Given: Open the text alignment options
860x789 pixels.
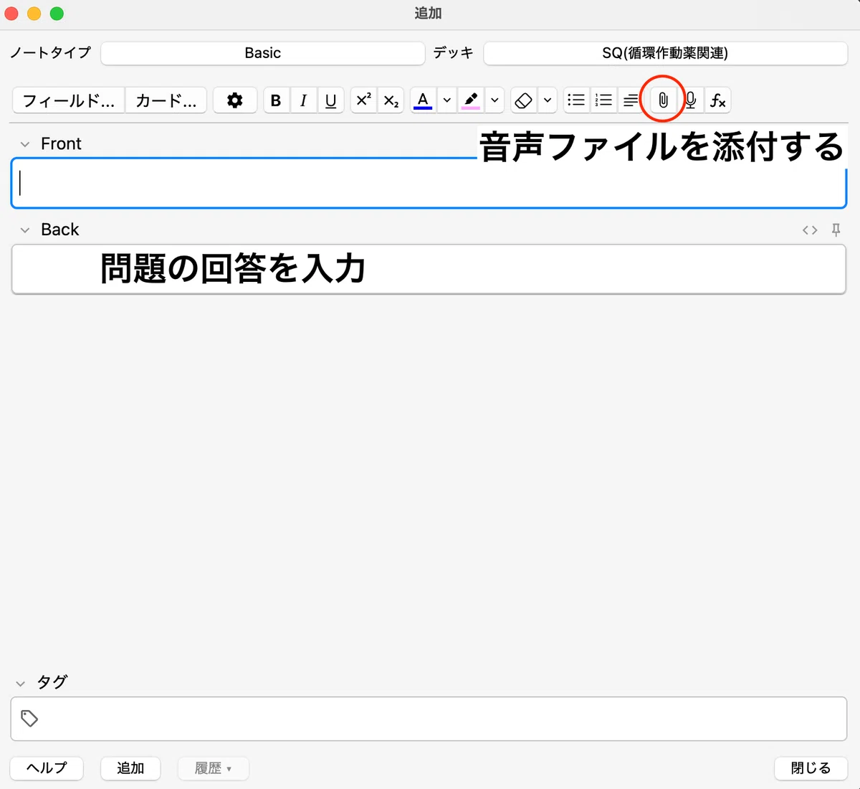Looking at the screenshot, I should pyautogui.click(x=630, y=100).
